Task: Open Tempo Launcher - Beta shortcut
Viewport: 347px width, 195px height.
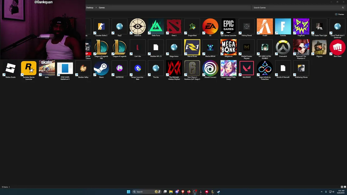Action: point(138,70)
